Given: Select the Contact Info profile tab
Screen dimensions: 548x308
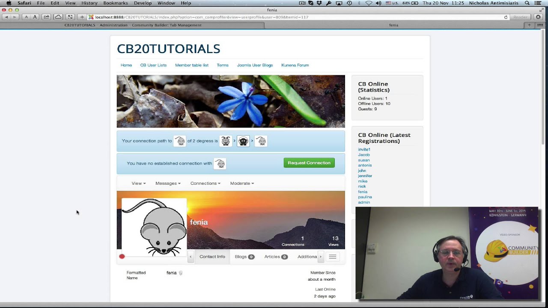Looking at the screenshot, I should pos(212,257).
